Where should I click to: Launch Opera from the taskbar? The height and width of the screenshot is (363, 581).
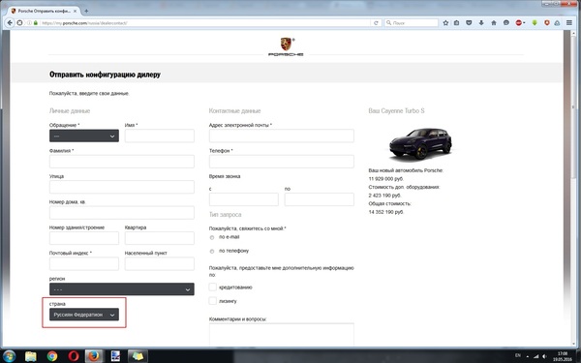coord(74,356)
